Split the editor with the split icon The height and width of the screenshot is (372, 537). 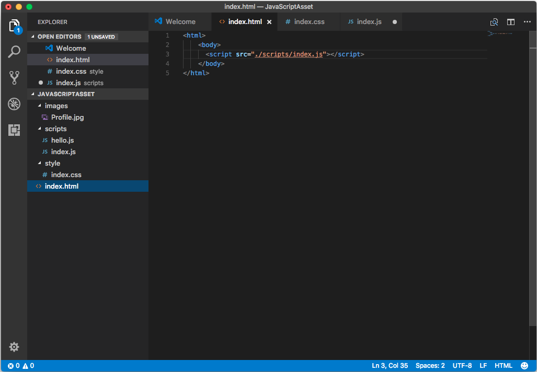511,22
